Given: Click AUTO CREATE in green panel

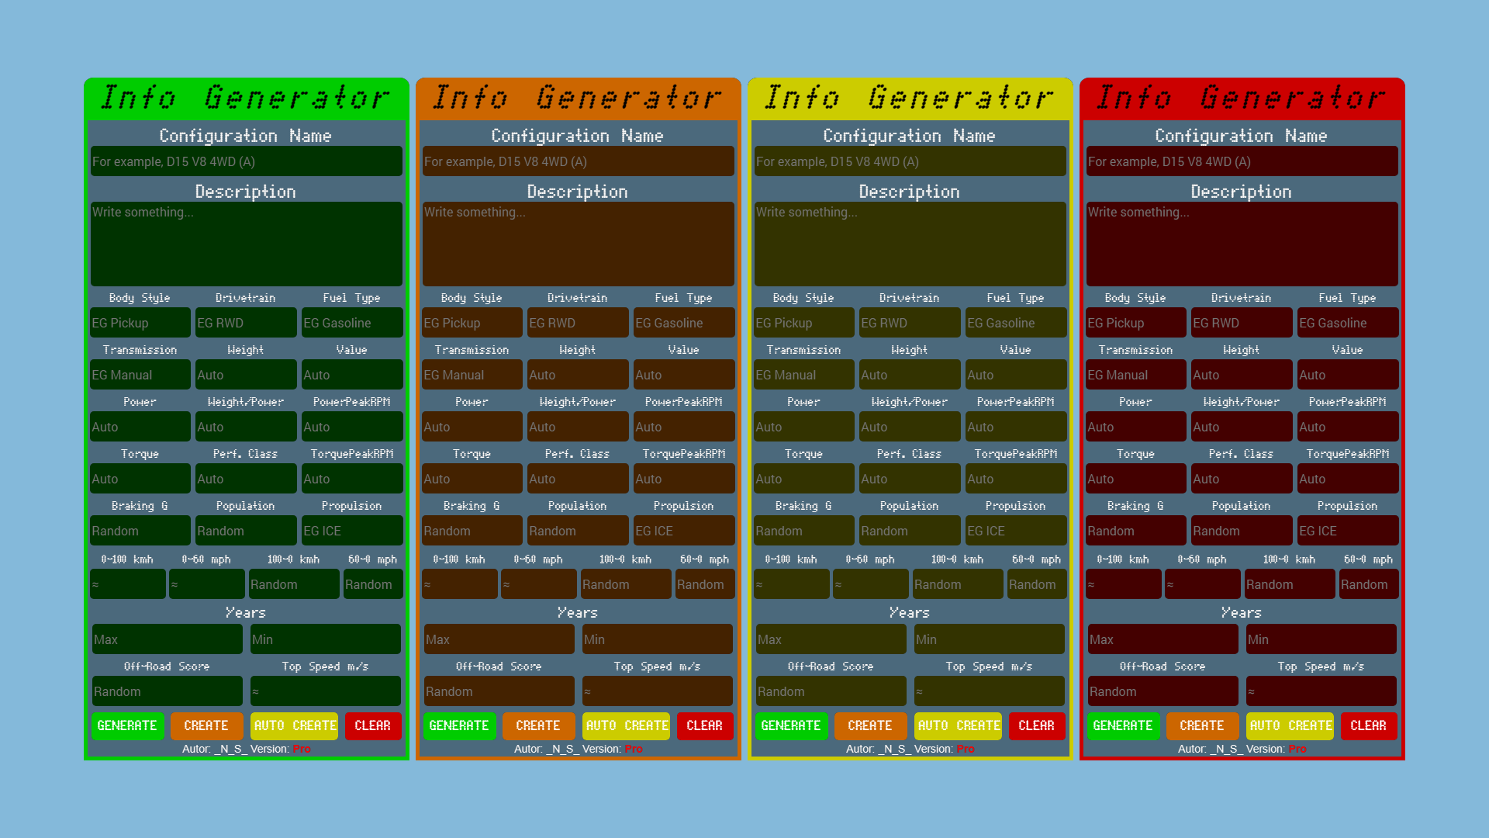Looking at the screenshot, I should pyautogui.click(x=295, y=725).
